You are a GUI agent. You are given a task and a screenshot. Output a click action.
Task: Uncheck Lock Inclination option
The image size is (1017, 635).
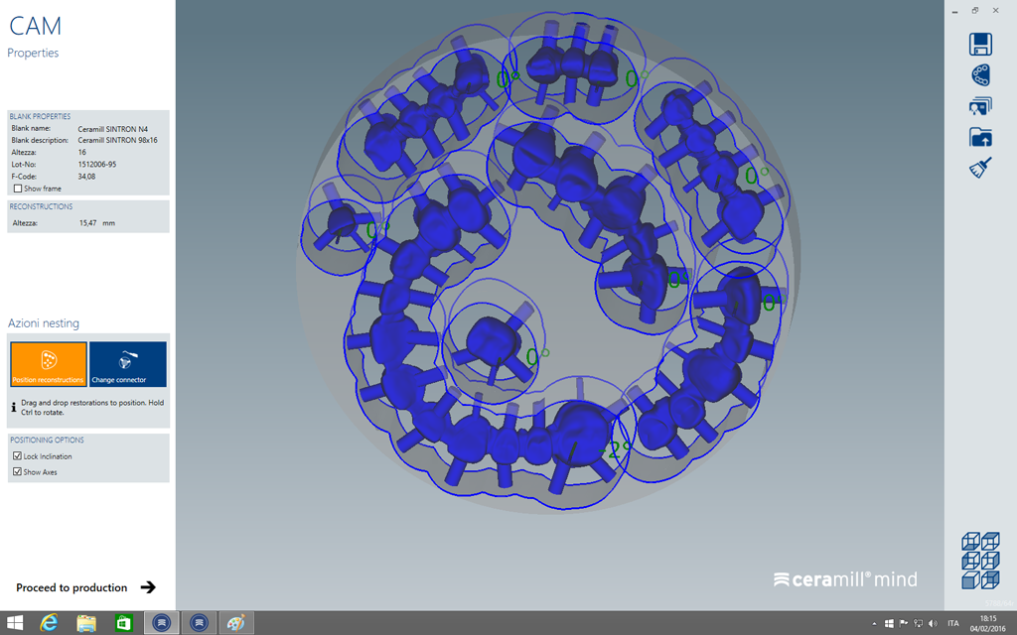tap(18, 456)
